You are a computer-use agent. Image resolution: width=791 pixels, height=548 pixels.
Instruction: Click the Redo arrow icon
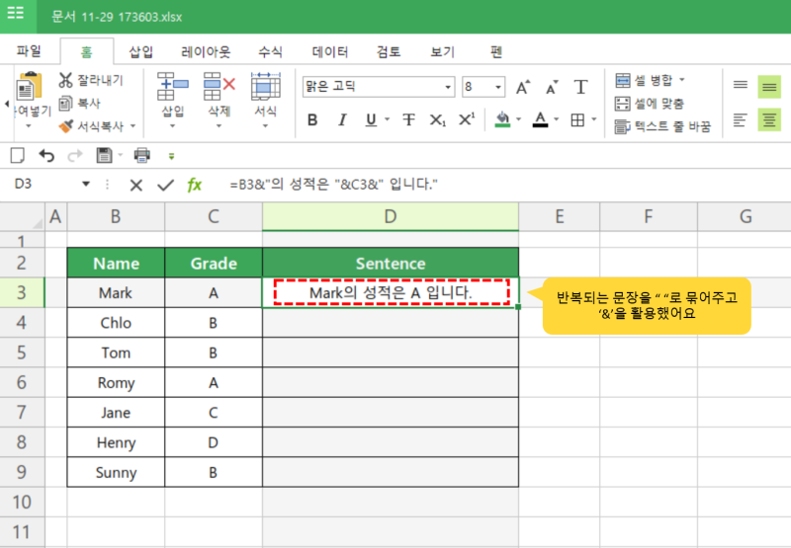point(75,156)
